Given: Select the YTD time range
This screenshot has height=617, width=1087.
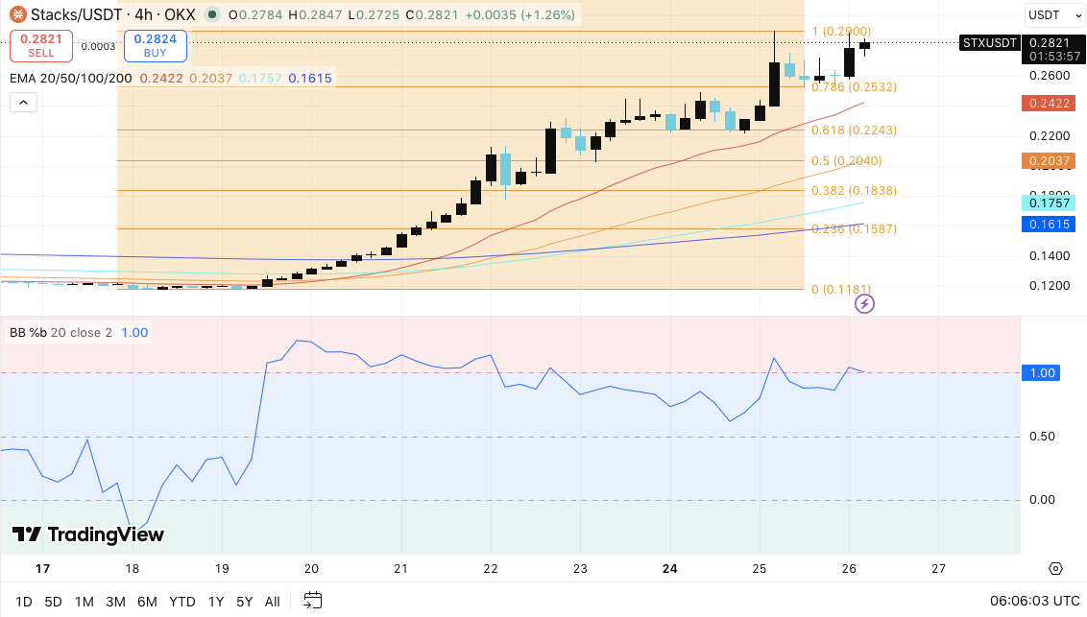Looking at the screenshot, I should [182, 601].
